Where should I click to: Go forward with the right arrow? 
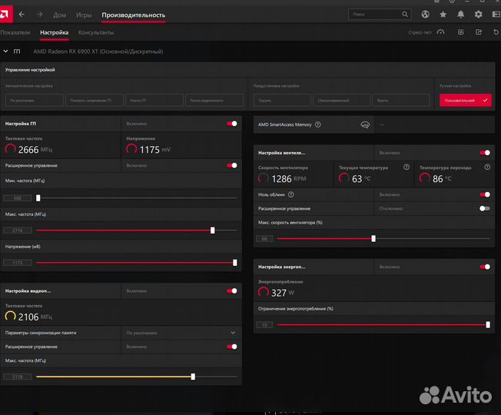click(40, 15)
